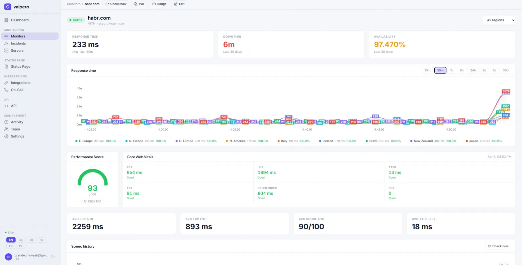This screenshot has width=522, height=265.
Task: Log out using the sign-out arrow icon
Action: (x=53, y=257)
